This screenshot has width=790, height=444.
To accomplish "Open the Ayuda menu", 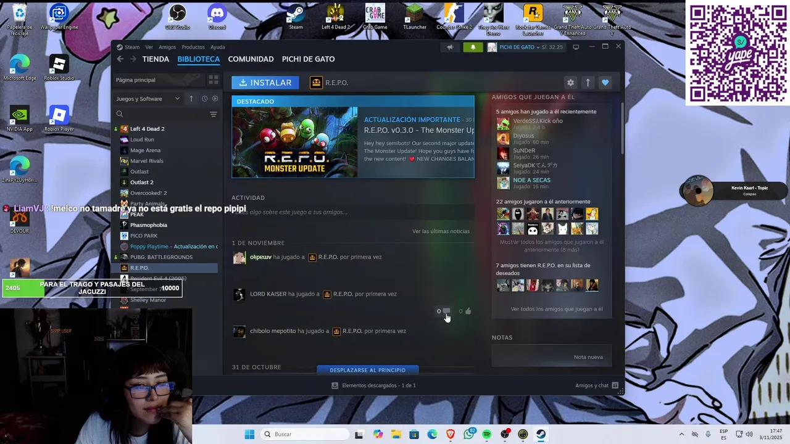I will [217, 47].
